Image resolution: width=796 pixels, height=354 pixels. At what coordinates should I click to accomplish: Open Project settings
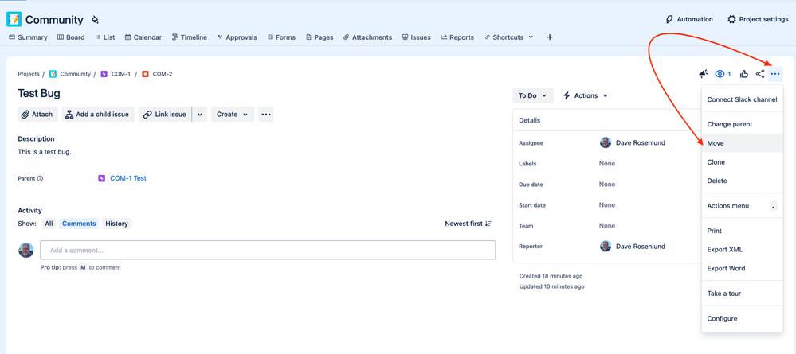click(x=758, y=19)
